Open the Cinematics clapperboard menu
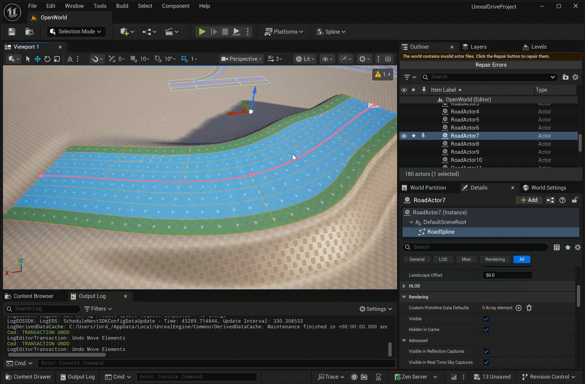Image resolution: width=585 pixels, height=384 pixels. (x=172, y=32)
